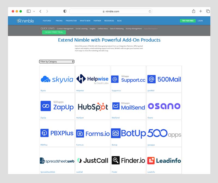
Task: Select the PRICING menu item
Action: click(59, 21)
